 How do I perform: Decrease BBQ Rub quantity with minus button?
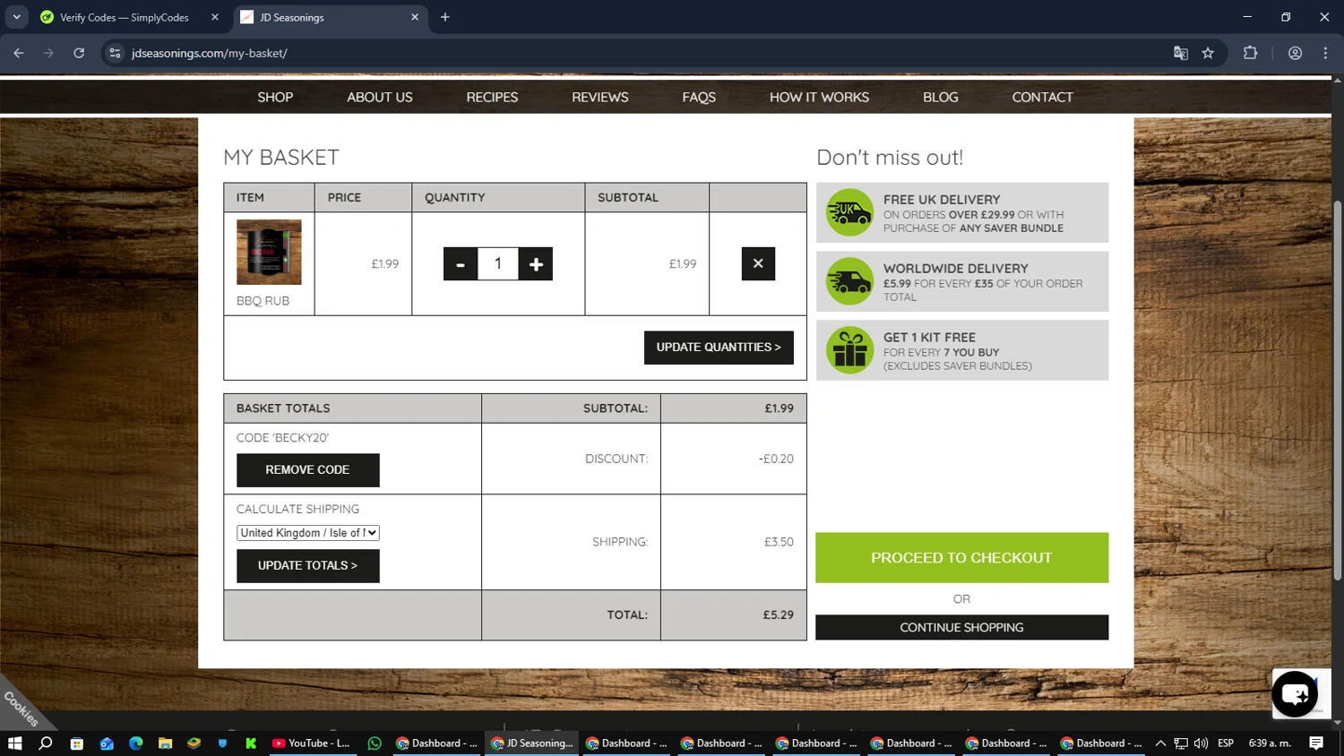click(x=461, y=264)
